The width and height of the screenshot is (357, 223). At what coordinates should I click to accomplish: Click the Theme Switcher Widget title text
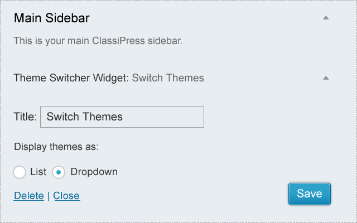tap(70, 78)
